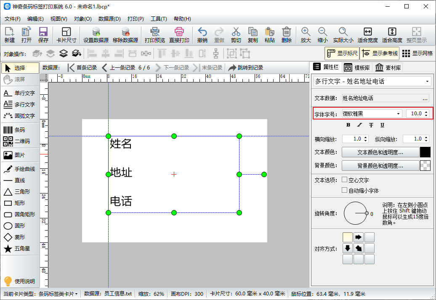
Task: Toggle italic text style
Action: tap(359, 125)
